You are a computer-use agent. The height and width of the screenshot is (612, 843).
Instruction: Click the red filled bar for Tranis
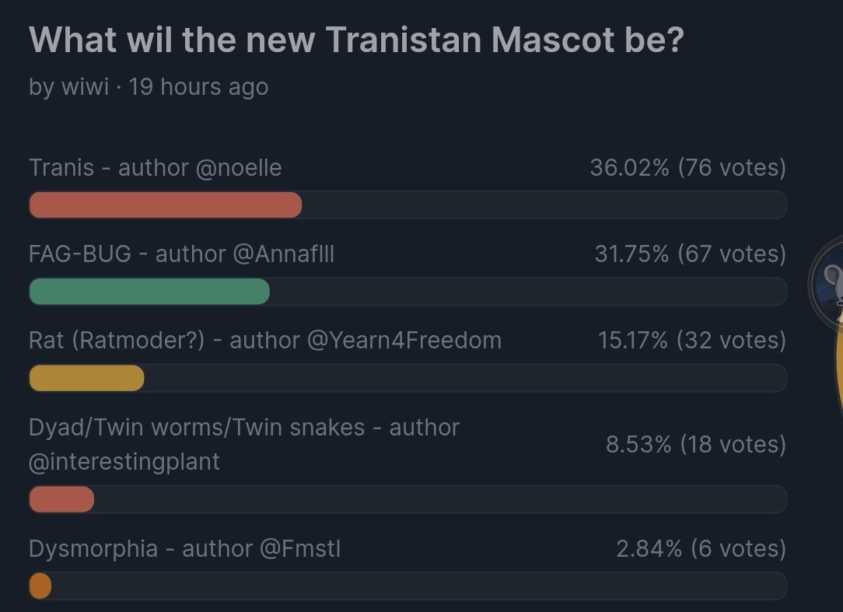tap(165, 205)
